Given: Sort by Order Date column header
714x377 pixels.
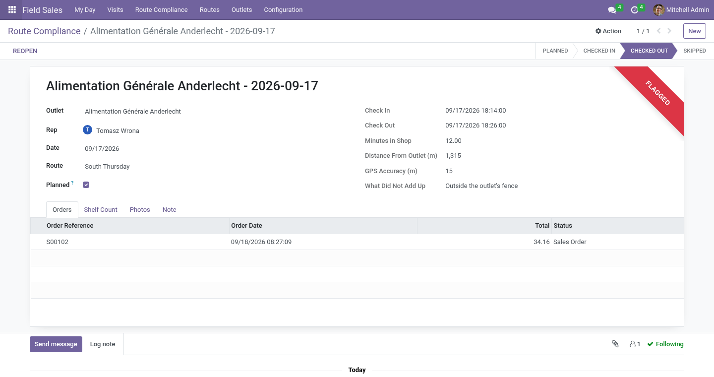Looking at the screenshot, I should [323, 226].
